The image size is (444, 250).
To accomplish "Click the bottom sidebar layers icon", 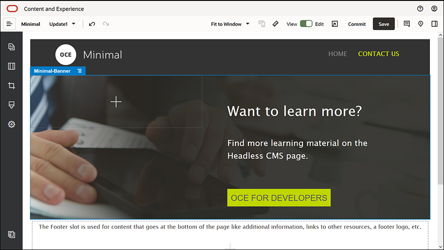I will [12, 235].
